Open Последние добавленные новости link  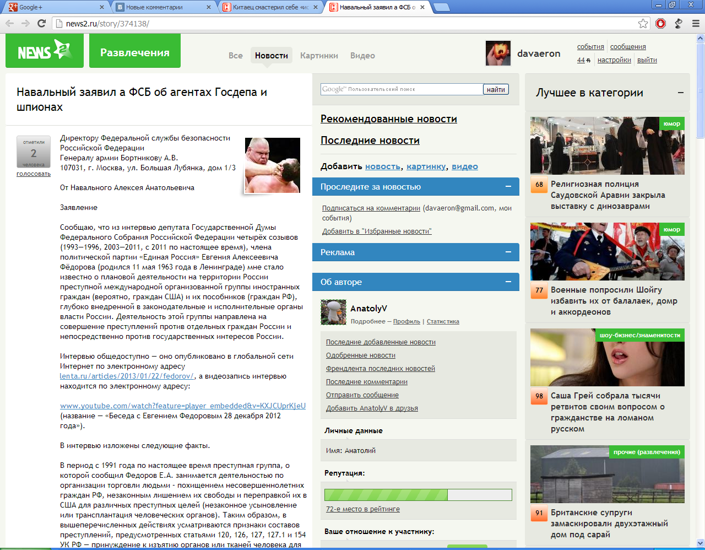[x=381, y=342]
